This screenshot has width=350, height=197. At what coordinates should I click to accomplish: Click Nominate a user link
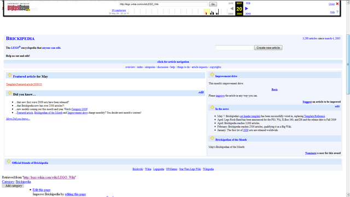[x=311, y=153]
